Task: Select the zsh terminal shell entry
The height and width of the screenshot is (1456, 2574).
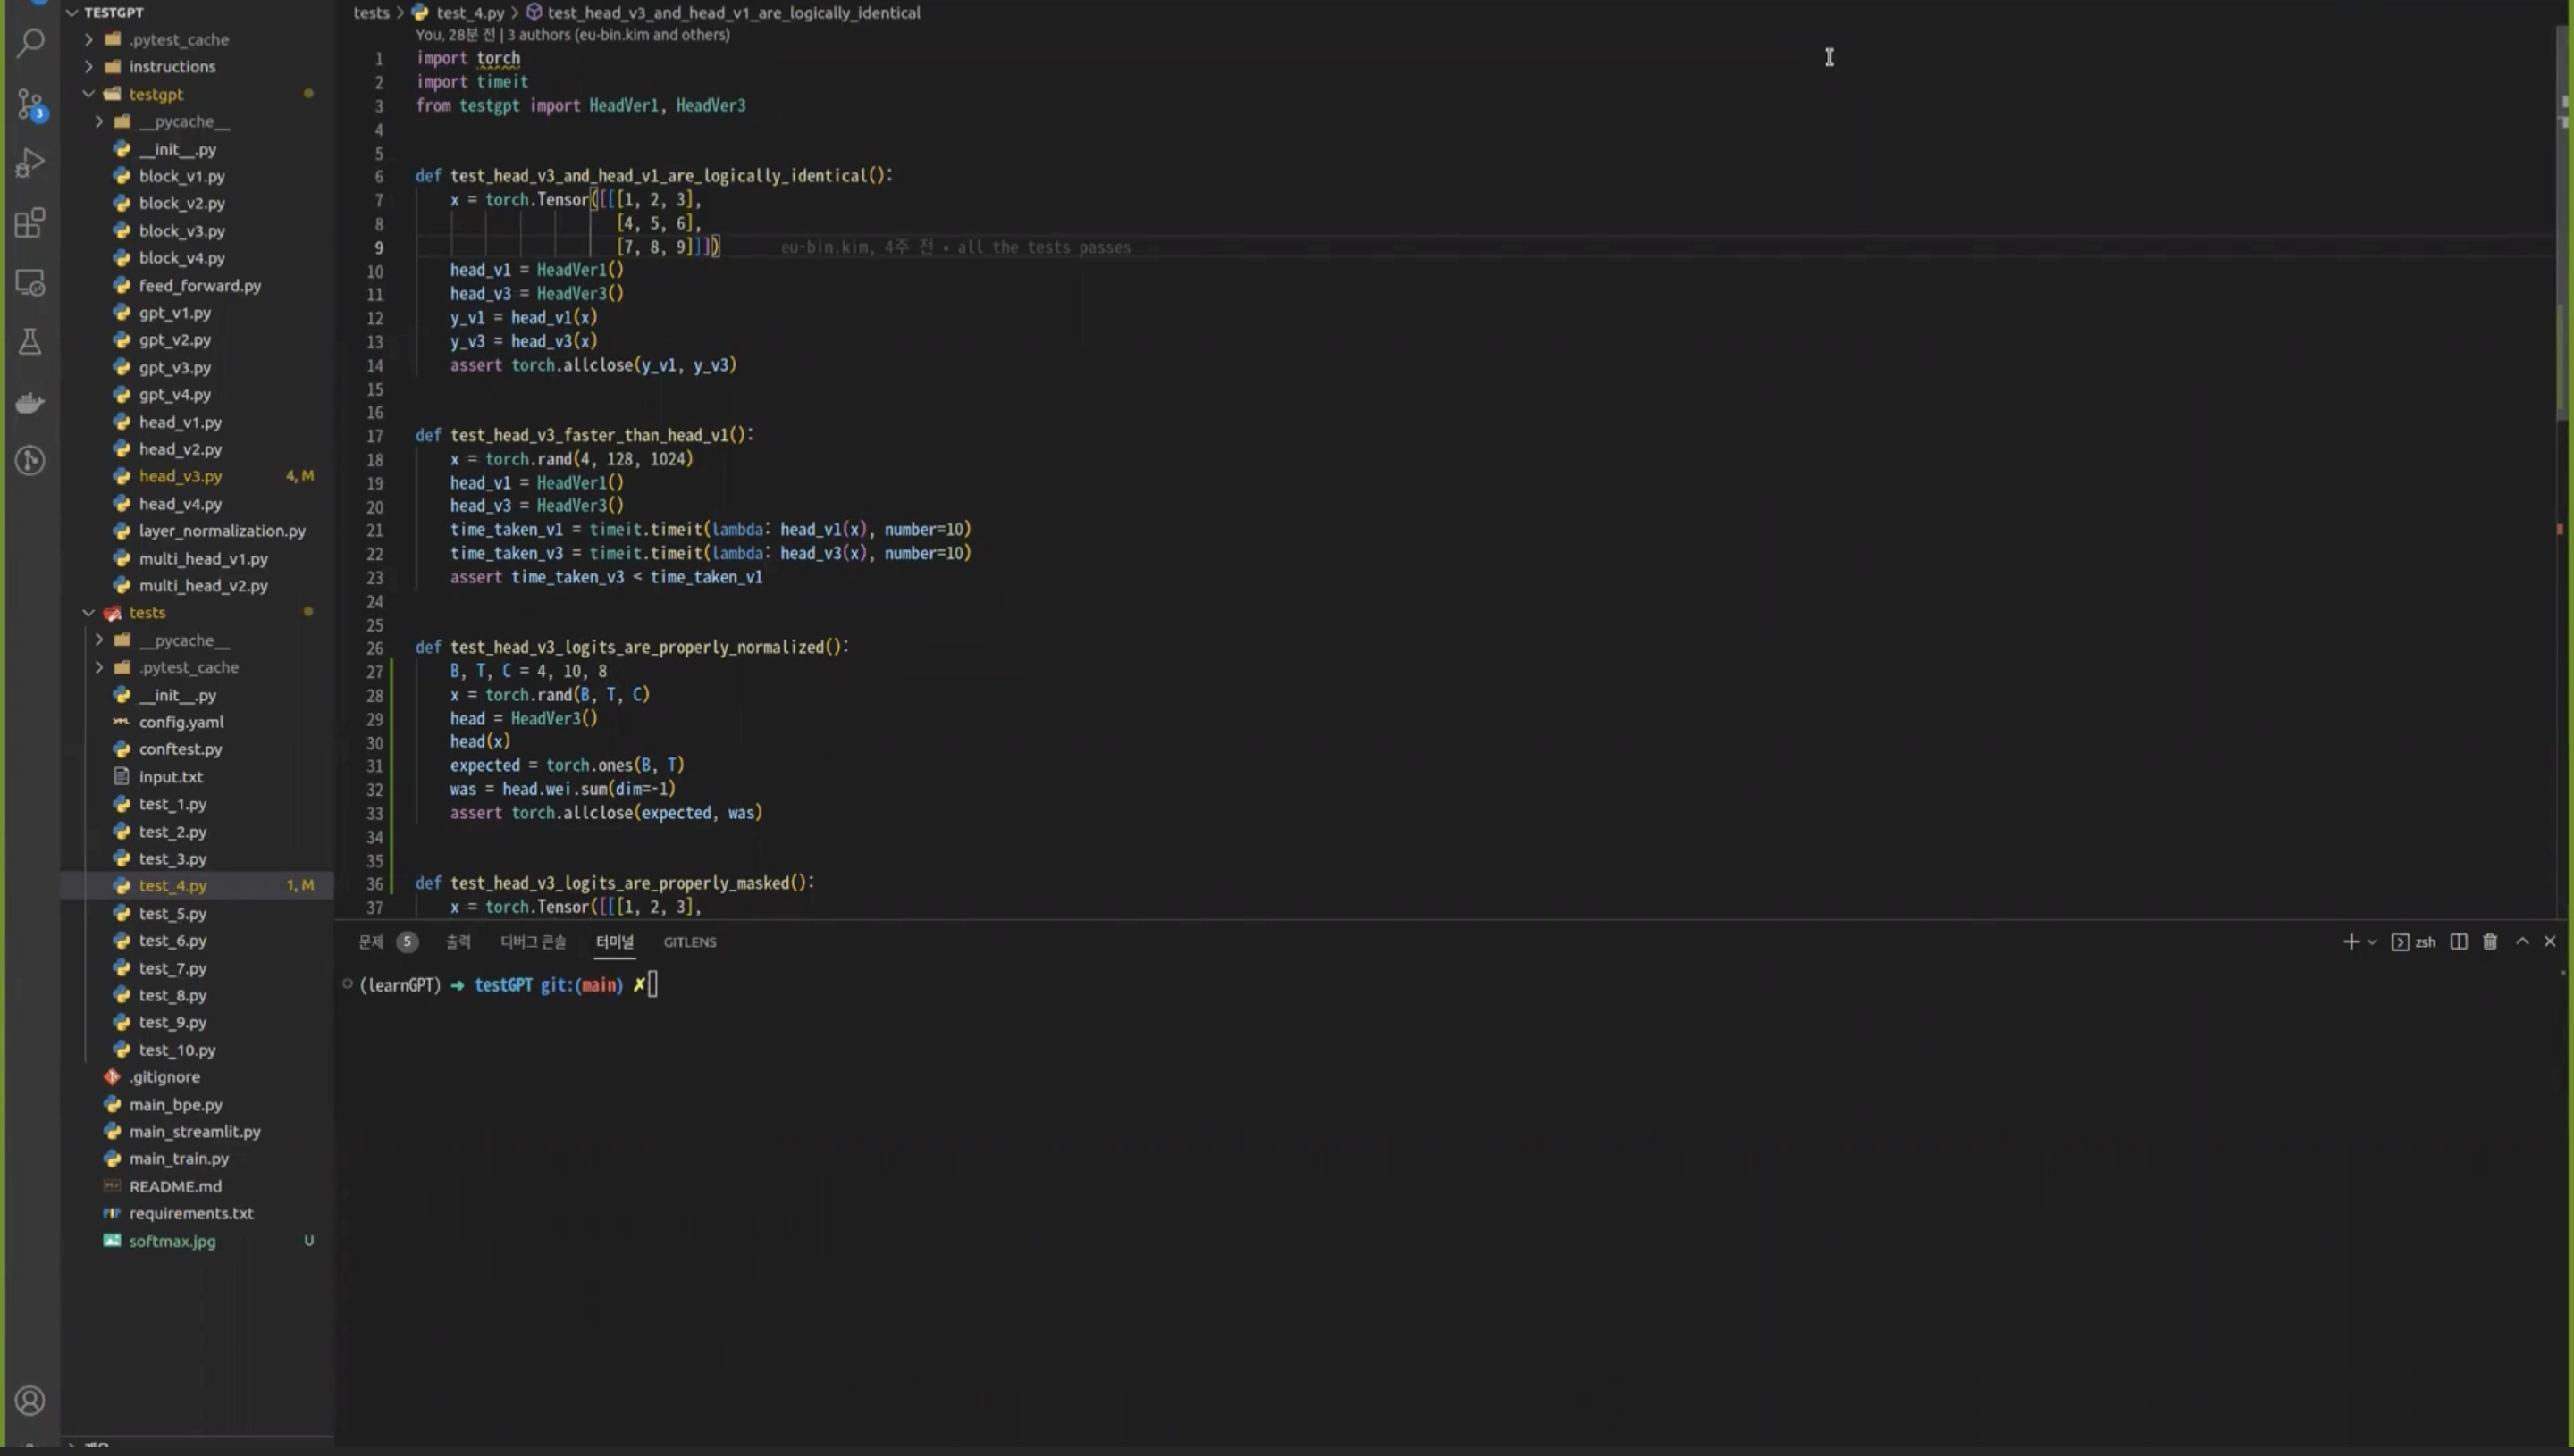Action: click(2413, 942)
